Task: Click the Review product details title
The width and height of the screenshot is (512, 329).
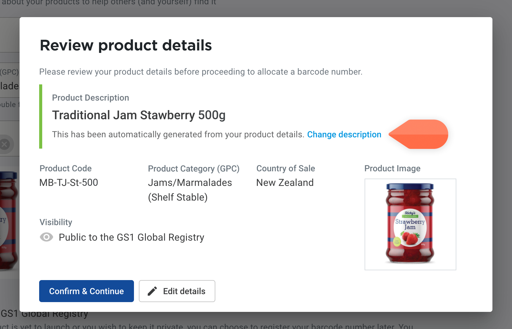Action: [x=125, y=45]
